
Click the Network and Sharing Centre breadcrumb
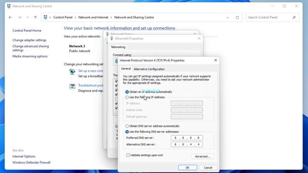[x=134, y=17]
